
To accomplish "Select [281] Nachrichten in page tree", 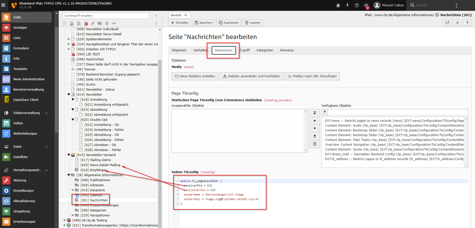I will (94, 200).
